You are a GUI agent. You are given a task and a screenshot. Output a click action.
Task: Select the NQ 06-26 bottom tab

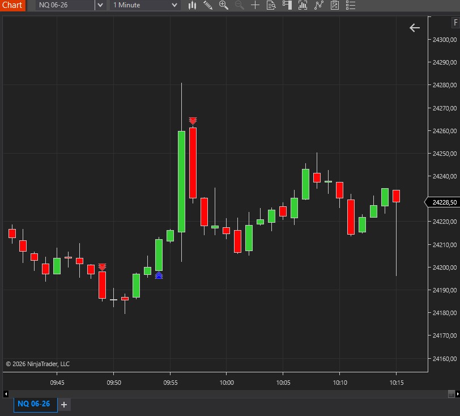(33, 404)
